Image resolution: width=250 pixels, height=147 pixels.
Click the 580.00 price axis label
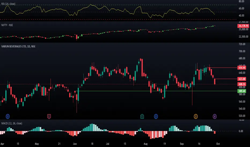(242, 94)
